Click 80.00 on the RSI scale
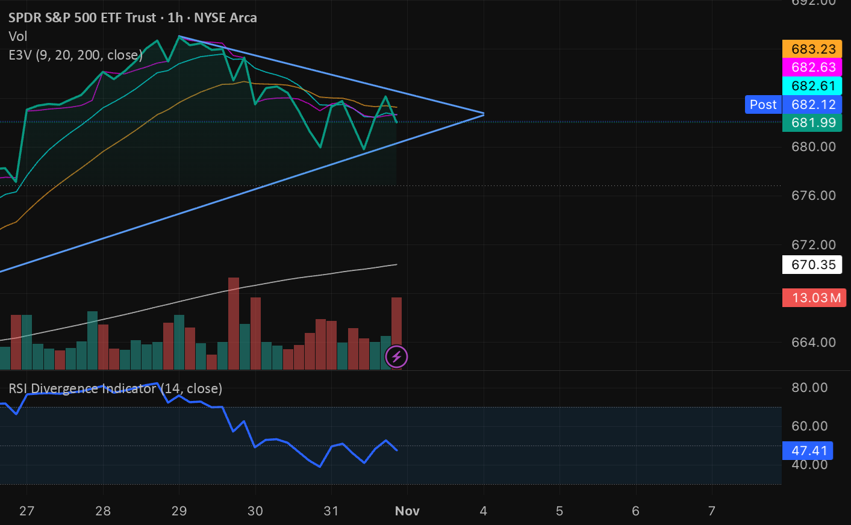 [x=809, y=387]
